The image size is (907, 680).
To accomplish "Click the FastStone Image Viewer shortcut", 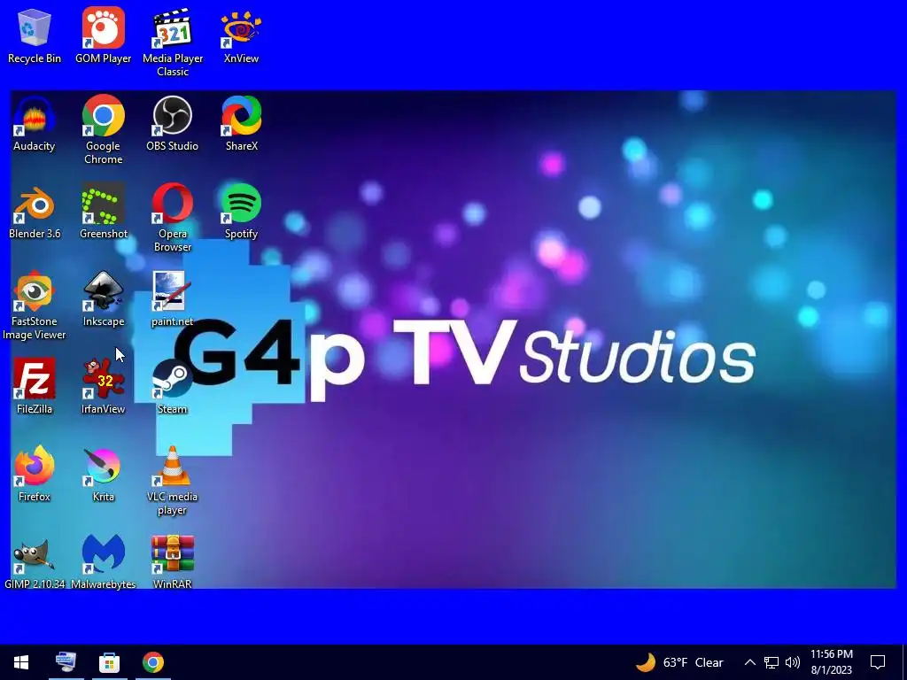I will (35, 305).
